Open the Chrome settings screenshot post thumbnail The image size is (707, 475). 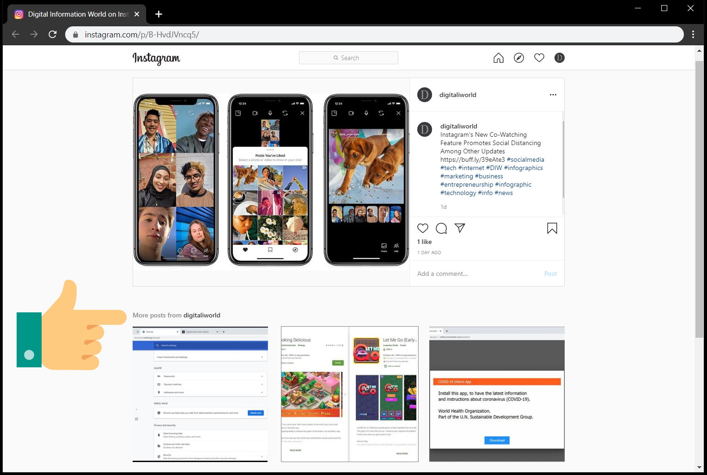(200, 394)
